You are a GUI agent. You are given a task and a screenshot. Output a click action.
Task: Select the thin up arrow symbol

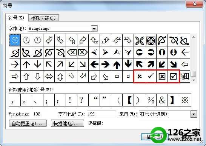[x=26, y=65]
